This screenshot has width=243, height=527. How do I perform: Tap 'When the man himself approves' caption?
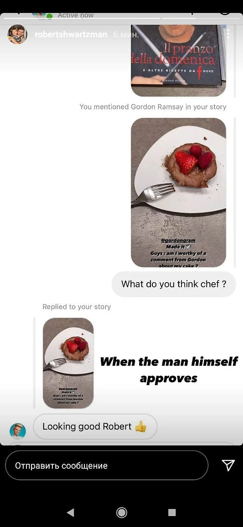169,370
